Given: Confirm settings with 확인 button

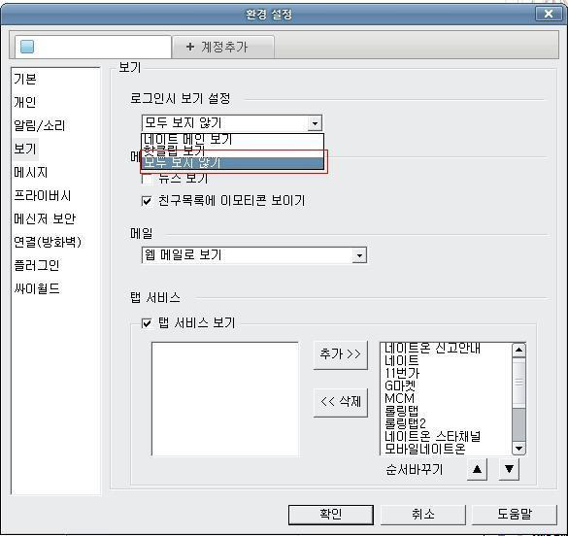Looking at the screenshot, I should [x=331, y=515].
